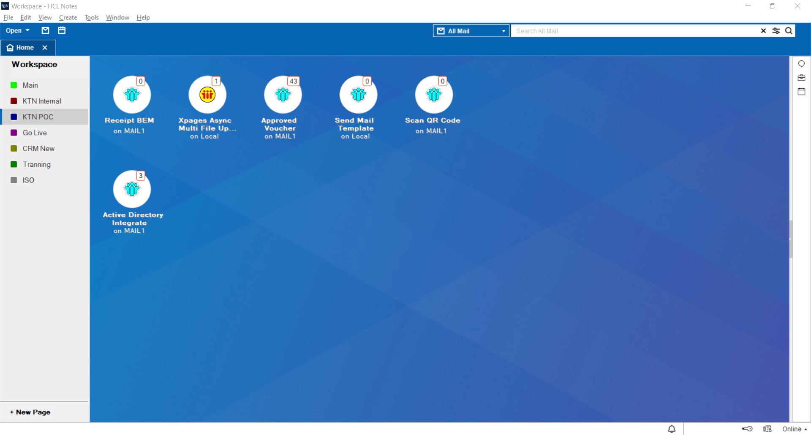This screenshot has width=811, height=435.
Task: Open the Scan QR Code application icon
Action: (x=434, y=95)
